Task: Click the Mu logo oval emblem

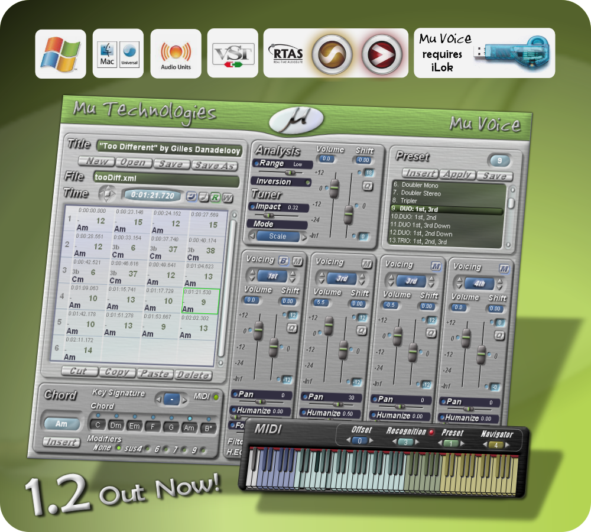Action: pos(296,120)
